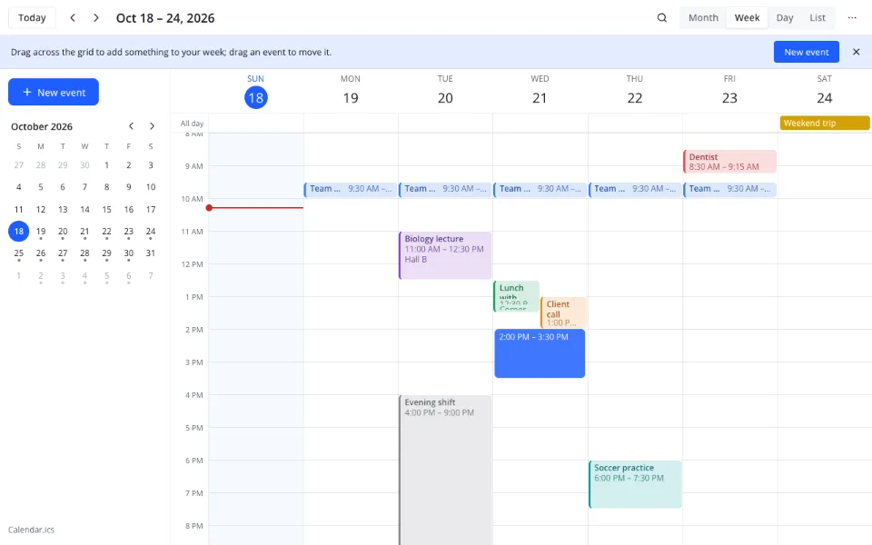Select October 15 in mini calendar
This screenshot has height=545, width=872.
[x=107, y=209]
